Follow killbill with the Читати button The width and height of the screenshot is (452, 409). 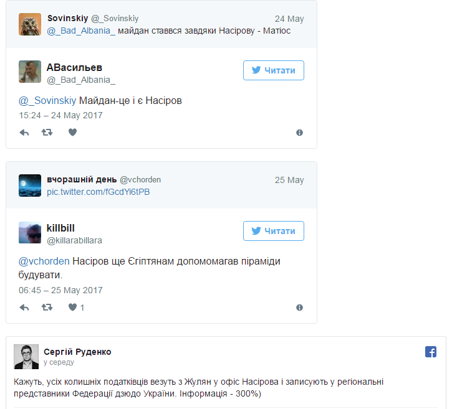pos(274,231)
